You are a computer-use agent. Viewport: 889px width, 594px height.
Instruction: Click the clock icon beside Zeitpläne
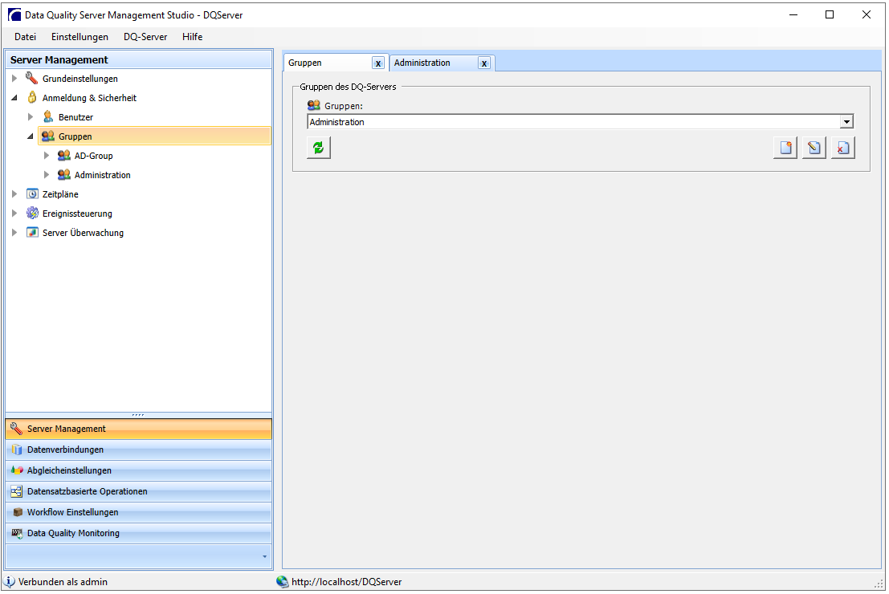32,193
